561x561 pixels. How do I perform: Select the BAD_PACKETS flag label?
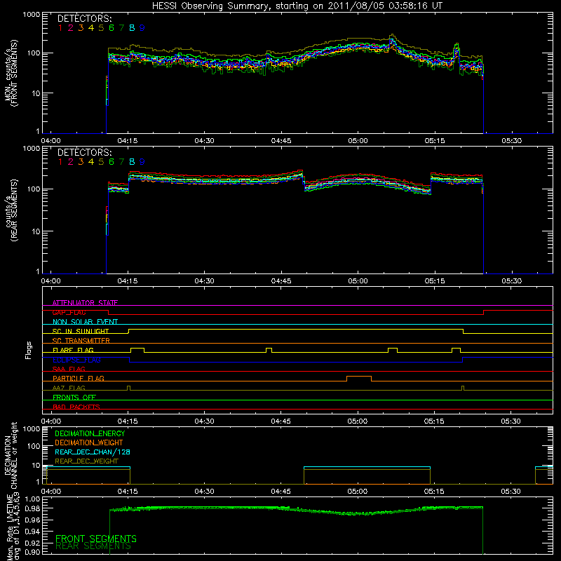point(76,407)
